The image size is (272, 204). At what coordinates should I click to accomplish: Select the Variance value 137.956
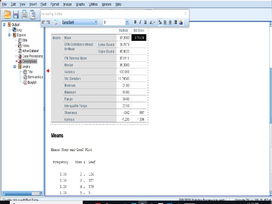click(124, 72)
